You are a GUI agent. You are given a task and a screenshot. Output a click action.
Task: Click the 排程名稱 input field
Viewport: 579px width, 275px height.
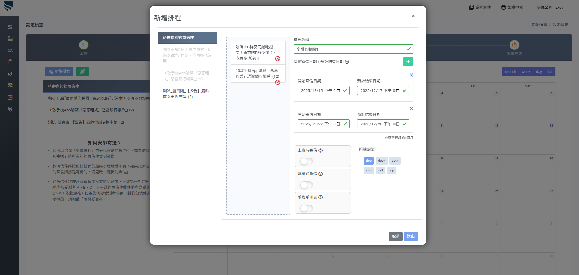tap(350, 49)
